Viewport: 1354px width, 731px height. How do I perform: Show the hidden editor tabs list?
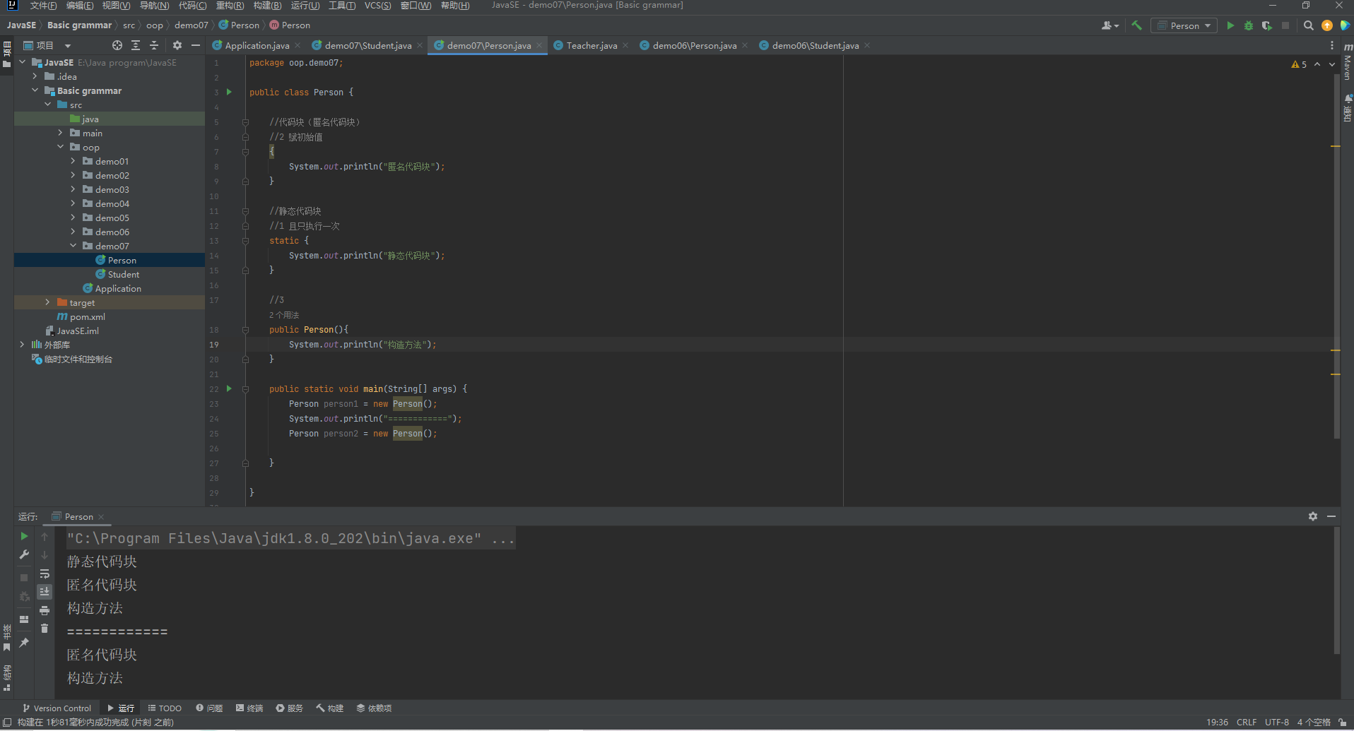1332,45
